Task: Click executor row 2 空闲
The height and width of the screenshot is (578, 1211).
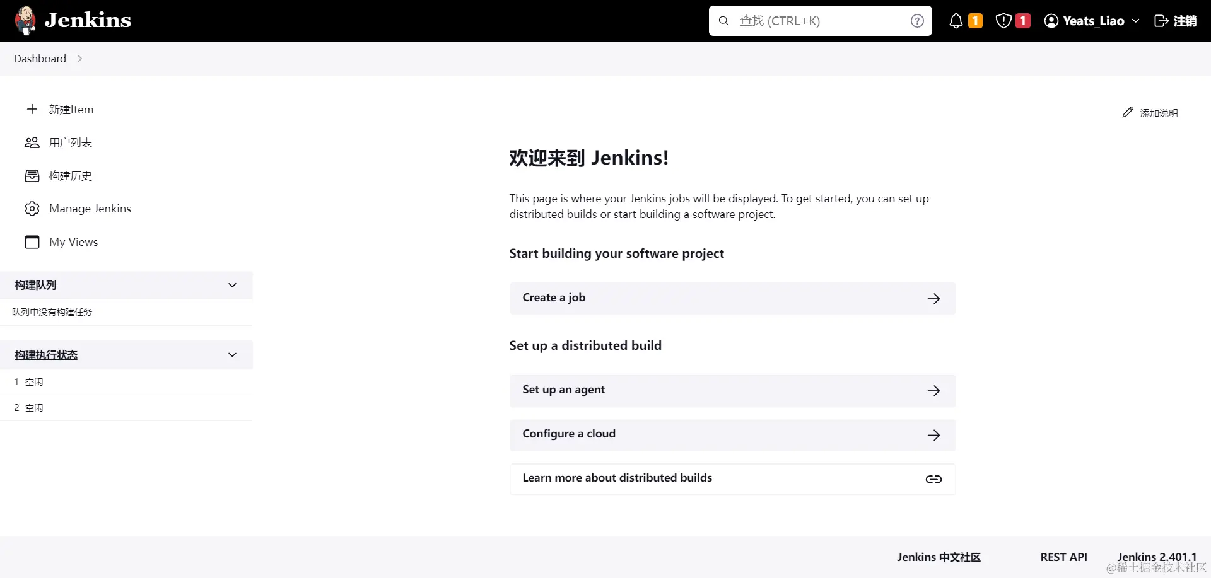Action: click(x=126, y=408)
